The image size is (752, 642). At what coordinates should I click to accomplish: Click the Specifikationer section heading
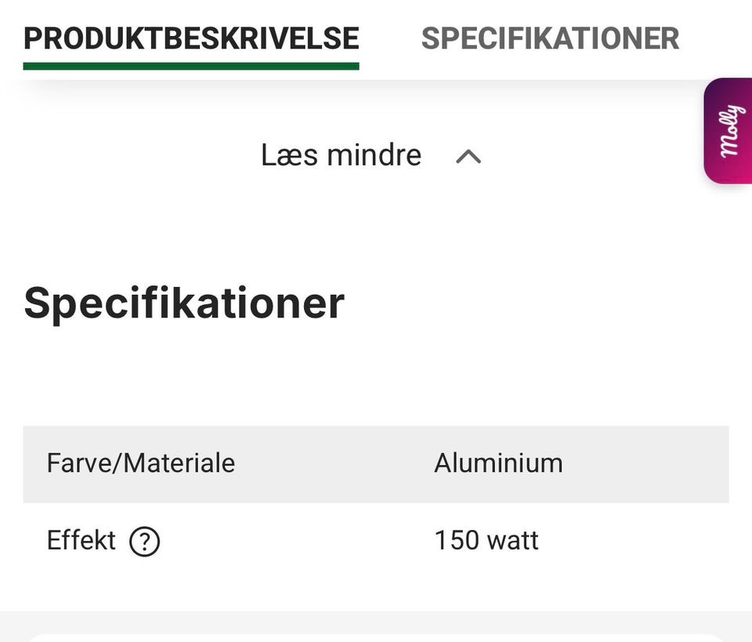[184, 303]
